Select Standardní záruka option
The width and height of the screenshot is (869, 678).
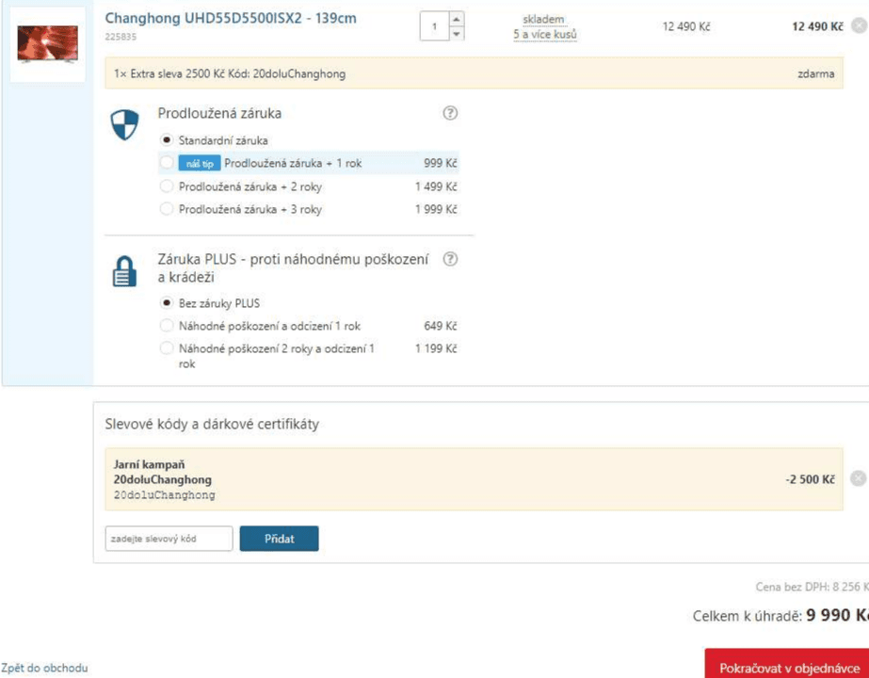[x=167, y=140]
